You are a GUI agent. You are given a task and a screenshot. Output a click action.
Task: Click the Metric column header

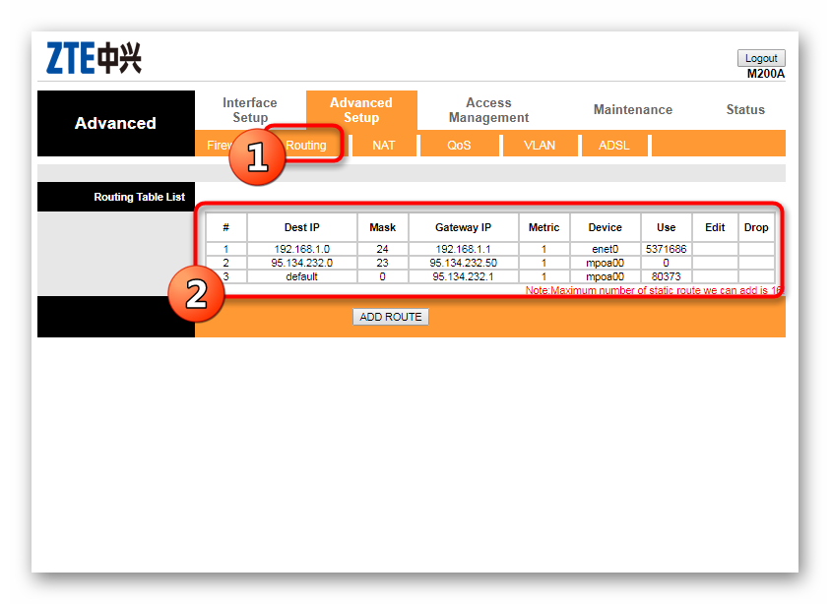[x=543, y=227]
